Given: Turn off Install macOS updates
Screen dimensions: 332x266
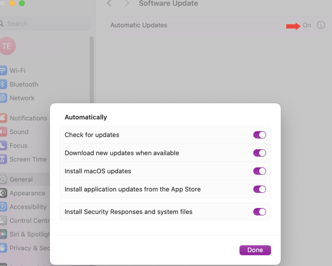Looking at the screenshot, I should 260,171.
